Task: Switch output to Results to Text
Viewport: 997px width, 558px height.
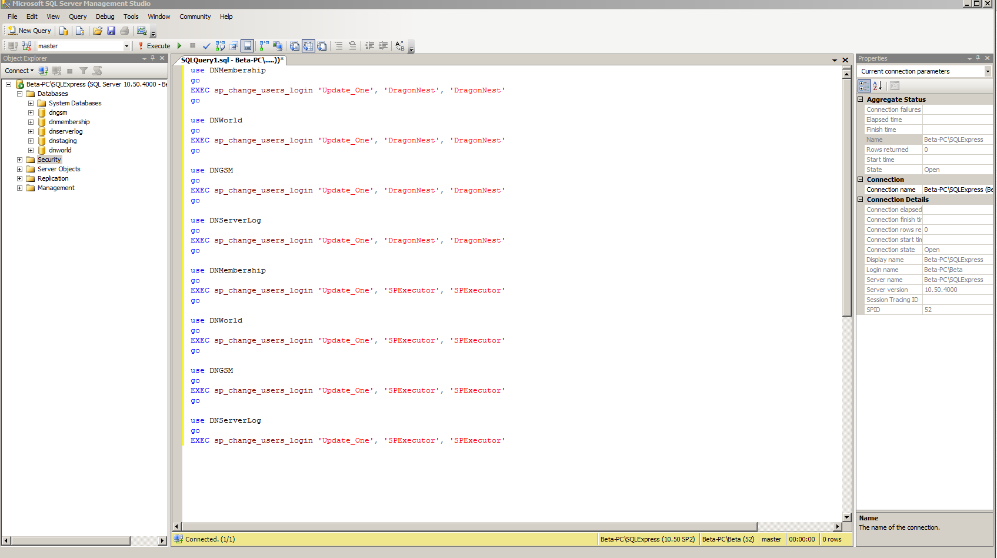Action: pyautogui.click(x=295, y=46)
